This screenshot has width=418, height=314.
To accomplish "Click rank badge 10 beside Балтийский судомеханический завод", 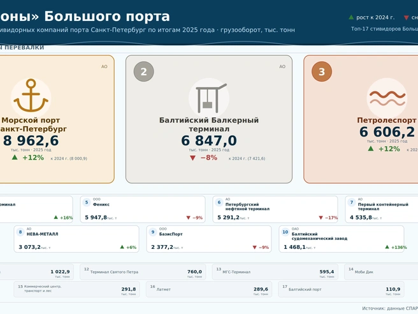I will tap(285, 232).
